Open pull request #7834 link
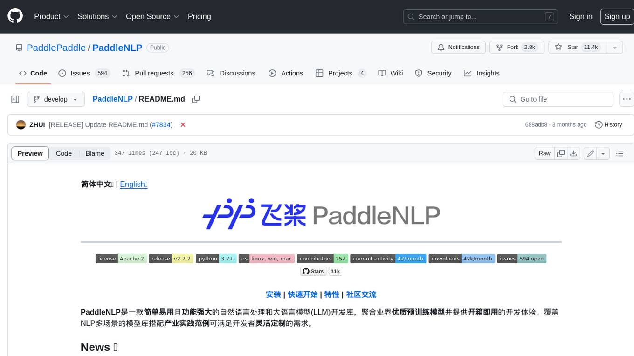 coord(161,125)
